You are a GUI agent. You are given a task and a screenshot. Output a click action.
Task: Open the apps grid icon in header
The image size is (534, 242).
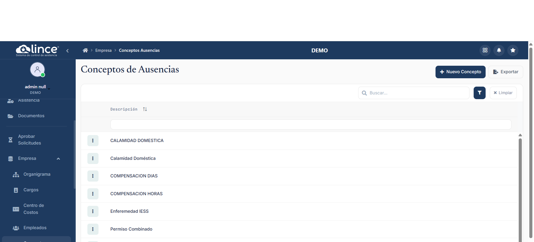[485, 50]
